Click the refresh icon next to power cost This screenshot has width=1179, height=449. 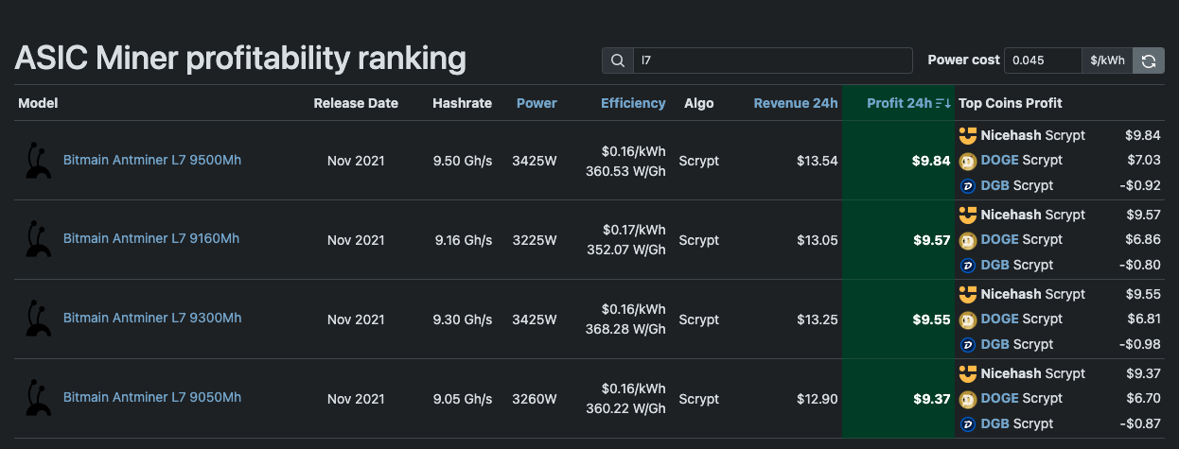point(1148,60)
